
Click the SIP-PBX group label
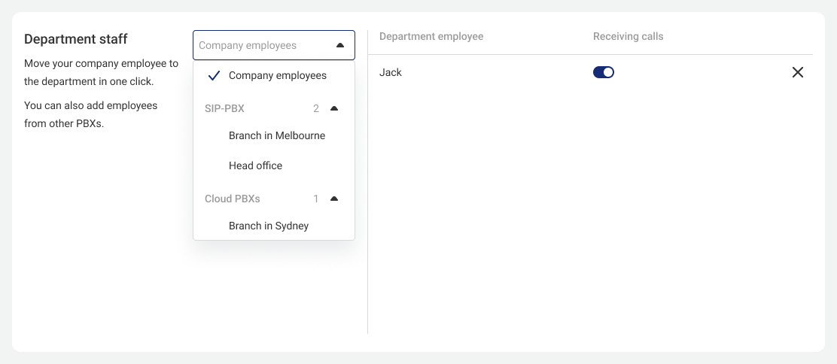pyautogui.click(x=225, y=108)
